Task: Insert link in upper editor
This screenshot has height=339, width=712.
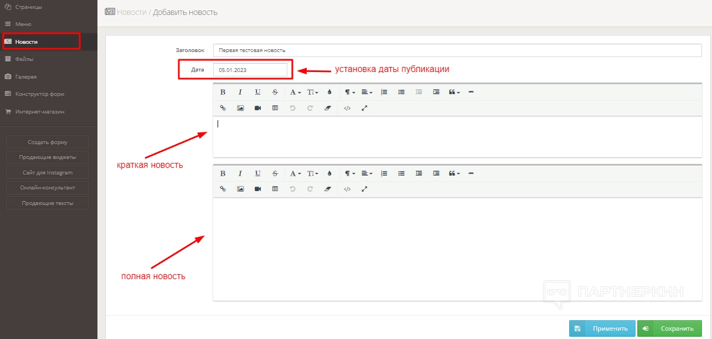Action: coord(223,108)
